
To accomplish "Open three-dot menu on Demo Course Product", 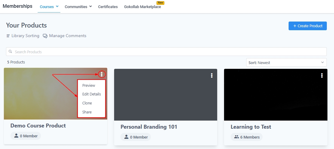I will pyautogui.click(x=102, y=74).
